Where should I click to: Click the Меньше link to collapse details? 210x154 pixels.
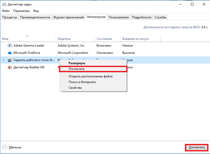(x=15, y=147)
